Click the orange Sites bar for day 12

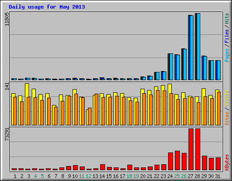coord(90,116)
